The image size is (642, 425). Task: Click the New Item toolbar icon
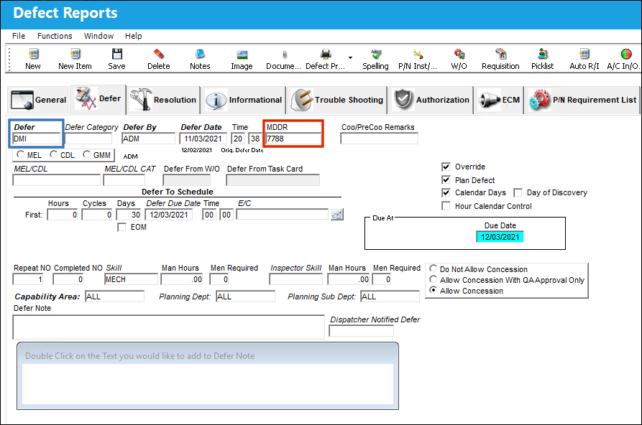click(75, 54)
